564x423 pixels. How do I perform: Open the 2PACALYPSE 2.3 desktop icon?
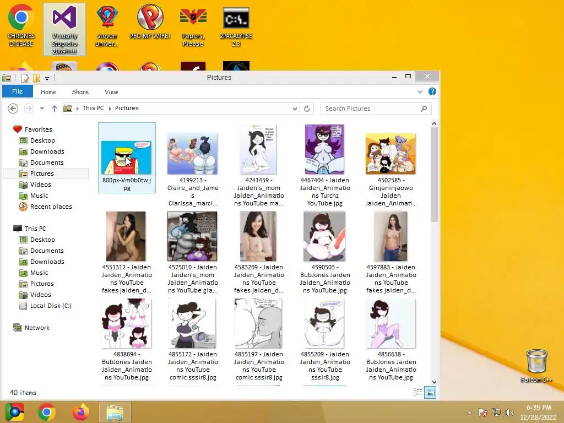pyautogui.click(x=236, y=26)
